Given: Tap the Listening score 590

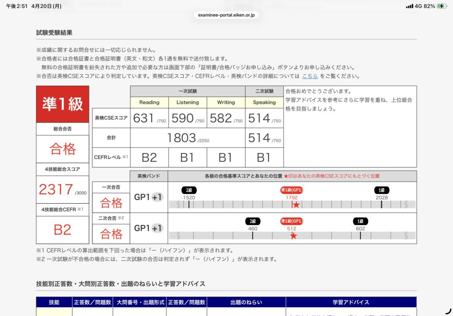Looking at the screenshot, I should [x=187, y=118].
